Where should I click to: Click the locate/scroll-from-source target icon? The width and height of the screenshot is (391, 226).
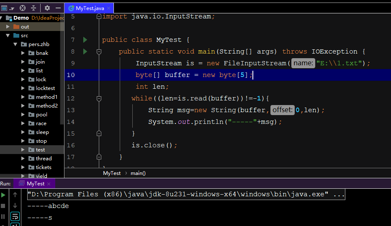23,8
